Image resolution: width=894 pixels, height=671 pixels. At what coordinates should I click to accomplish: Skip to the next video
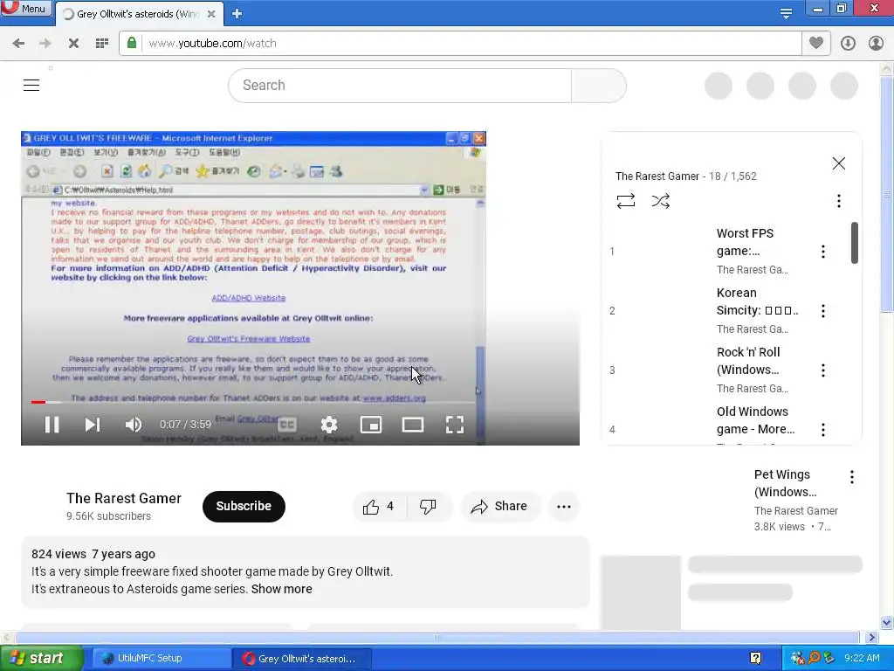click(x=93, y=425)
